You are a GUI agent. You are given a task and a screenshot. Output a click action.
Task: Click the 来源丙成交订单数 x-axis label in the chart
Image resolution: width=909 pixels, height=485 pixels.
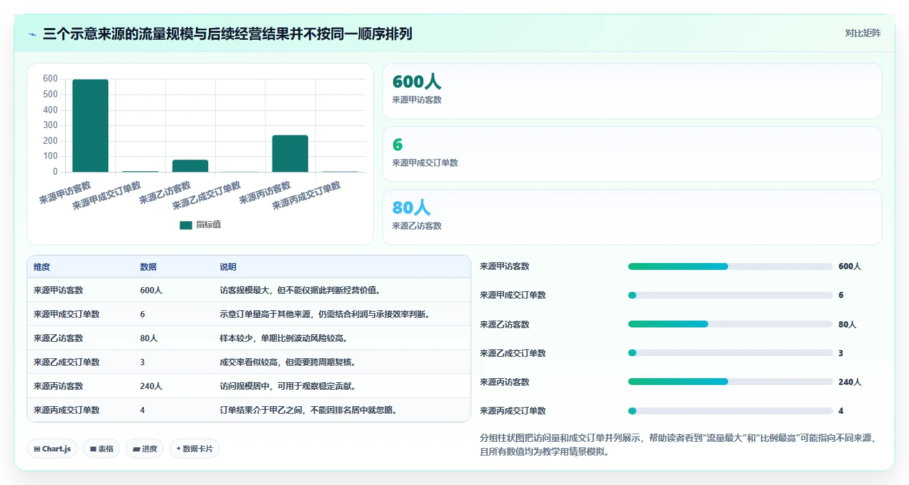[x=306, y=196]
